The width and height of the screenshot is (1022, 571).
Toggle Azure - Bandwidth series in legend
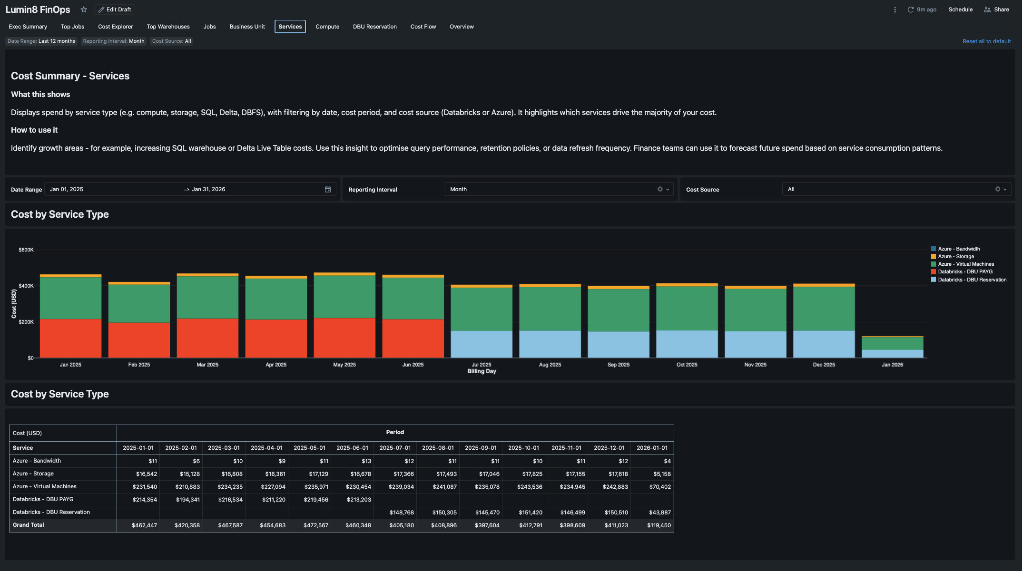tap(958, 249)
